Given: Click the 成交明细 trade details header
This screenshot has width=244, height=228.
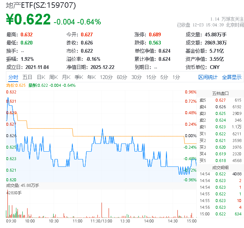Looking at the screenshot, I should click(220, 167).
